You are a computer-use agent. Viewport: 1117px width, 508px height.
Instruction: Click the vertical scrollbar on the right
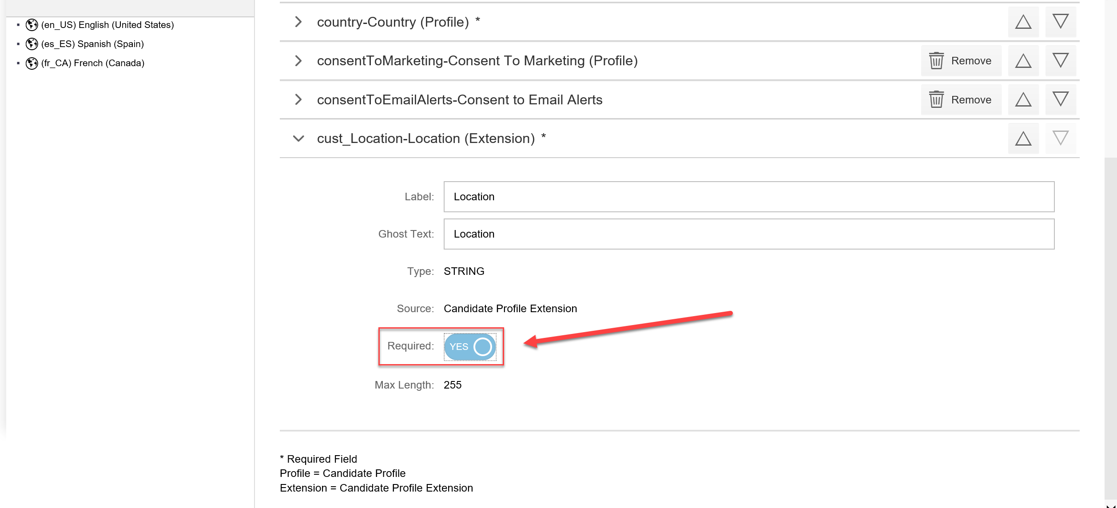point(1110,329)
